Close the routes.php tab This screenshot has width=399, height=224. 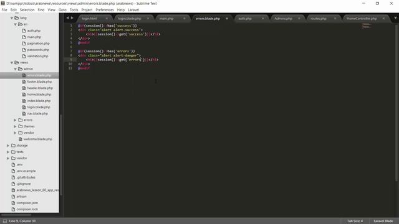(x=335, y=19)
